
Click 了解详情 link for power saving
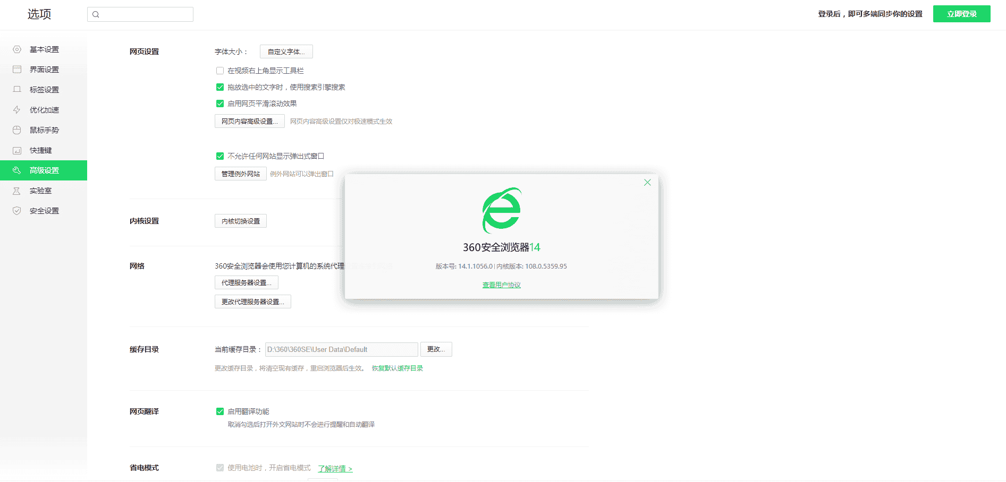(335, 469)
